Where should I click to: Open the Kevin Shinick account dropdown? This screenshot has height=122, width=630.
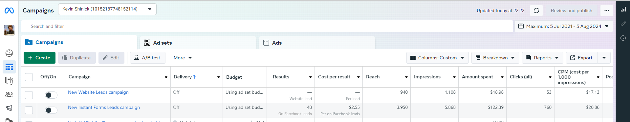tap(107, 9)
